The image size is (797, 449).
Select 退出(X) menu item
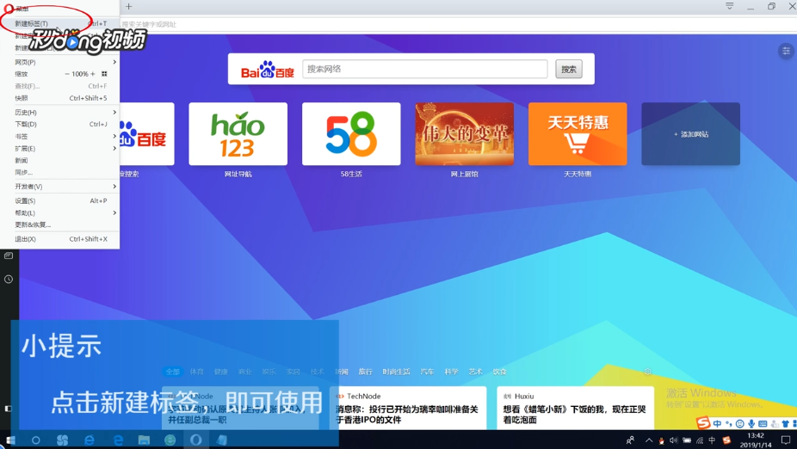click(x=60, y=239)
